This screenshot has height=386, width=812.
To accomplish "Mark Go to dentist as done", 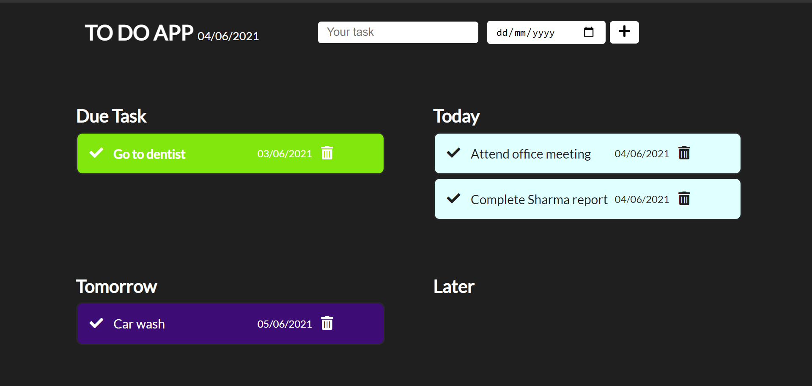I will (96, 153).
